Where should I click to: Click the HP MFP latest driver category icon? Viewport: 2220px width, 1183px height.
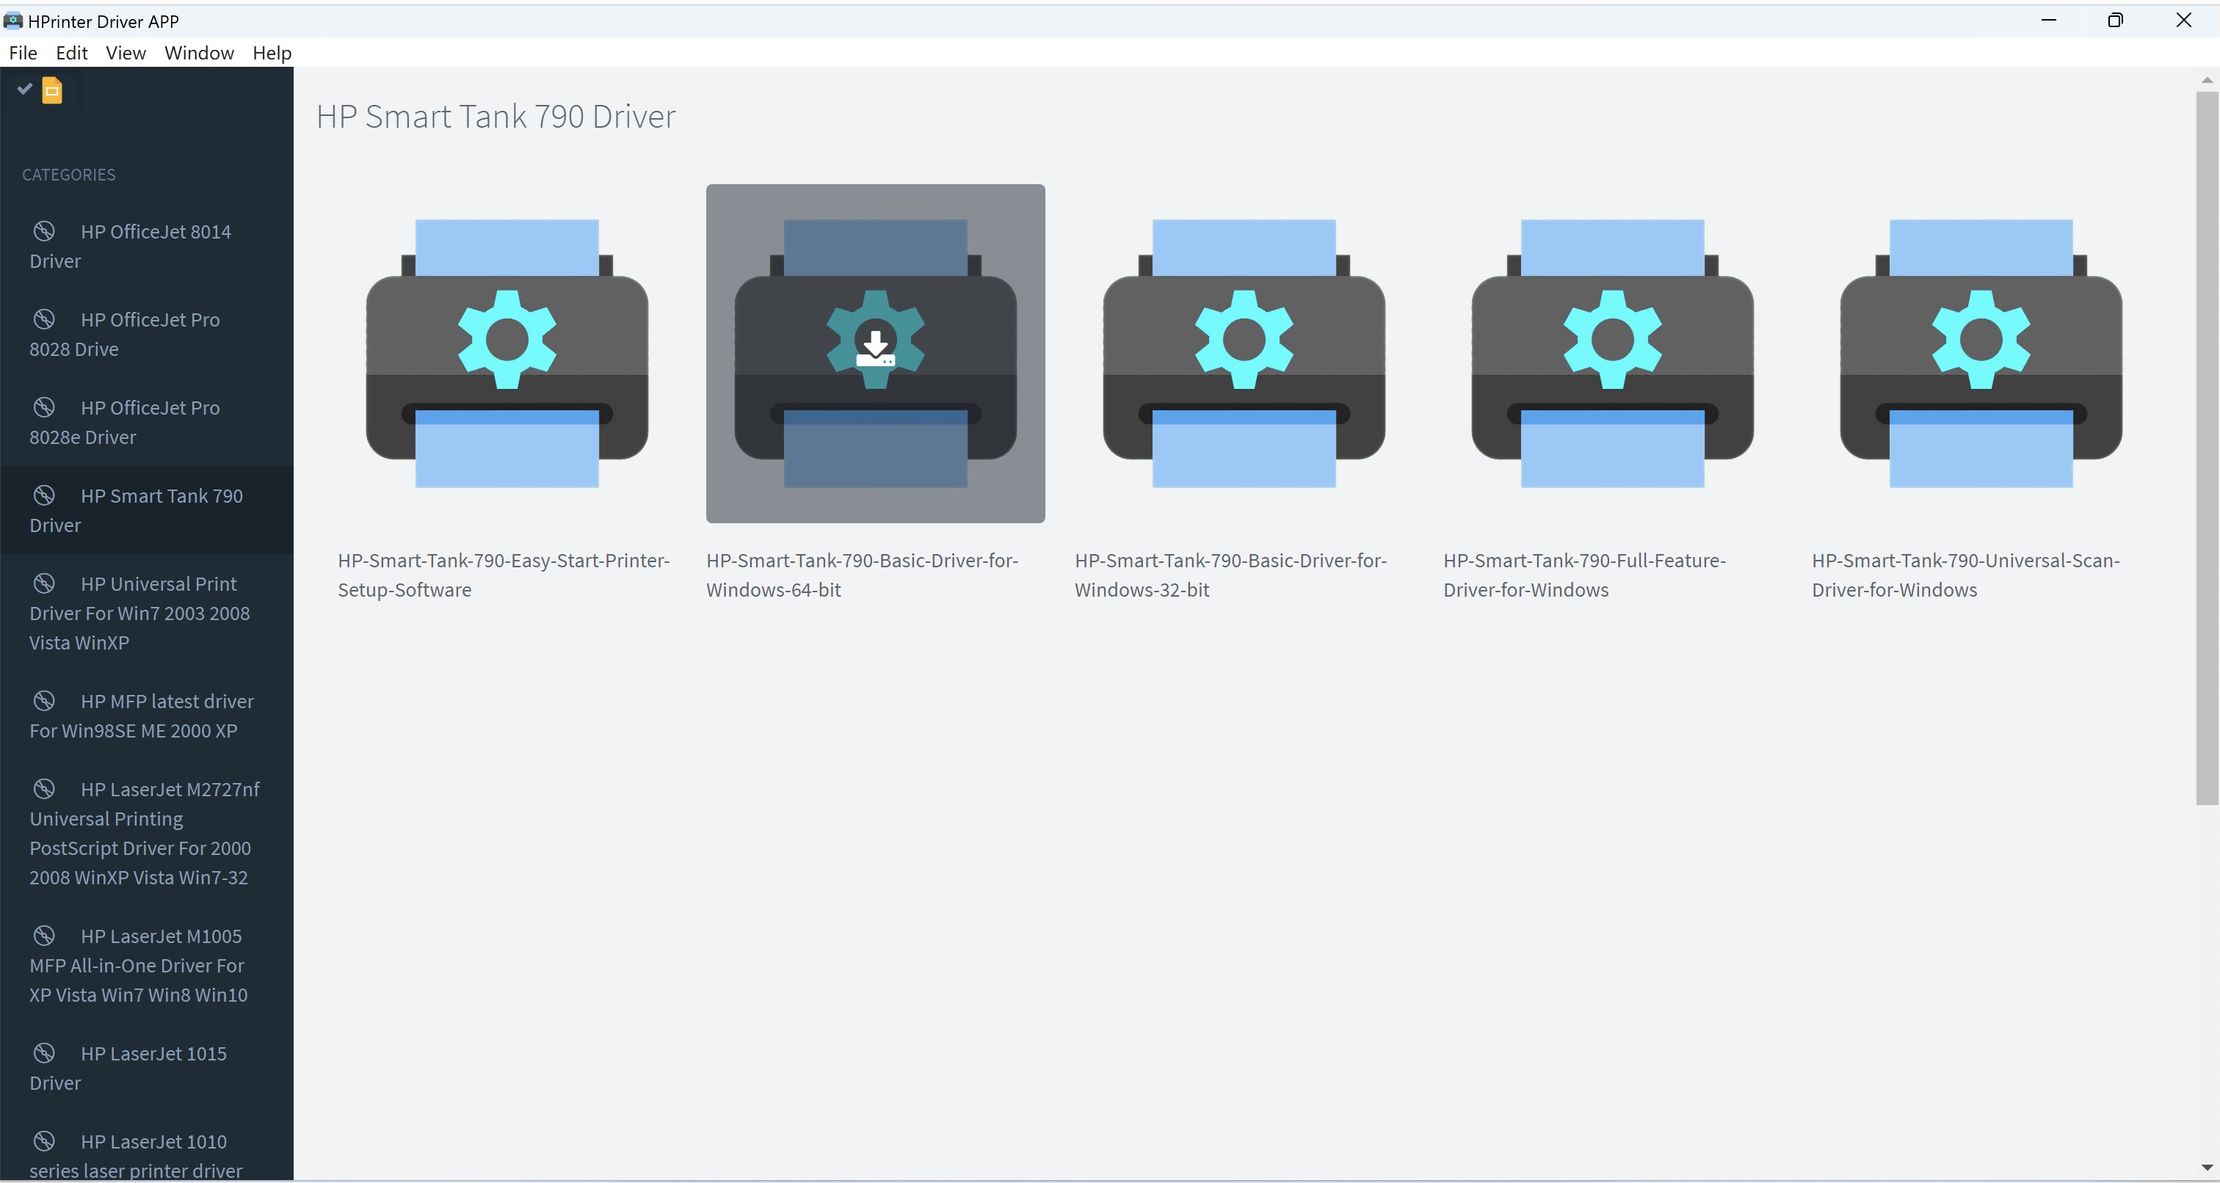pos(45,701)
